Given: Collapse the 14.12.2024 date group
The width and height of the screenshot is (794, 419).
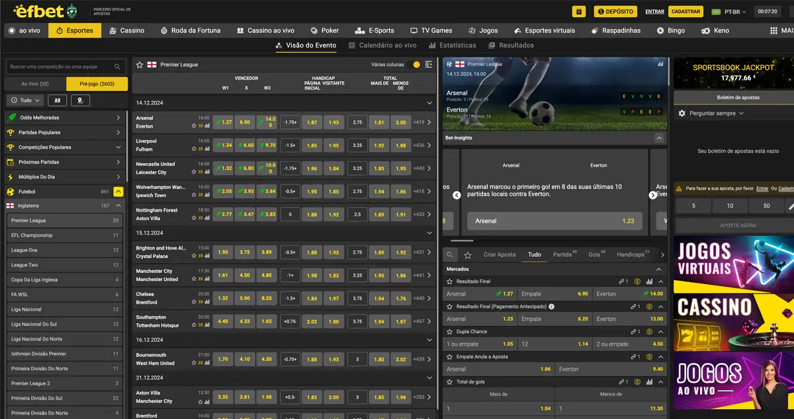Looking at the screenshot, I should coord(429,103).
